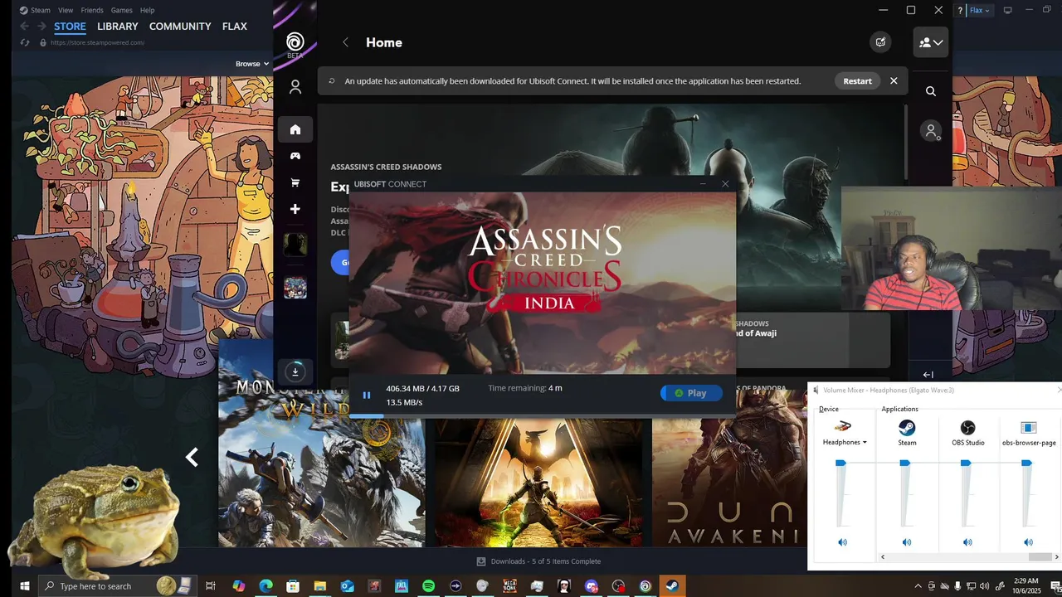
Task: Open the Games menu in Steam
Action: point(122,10)
